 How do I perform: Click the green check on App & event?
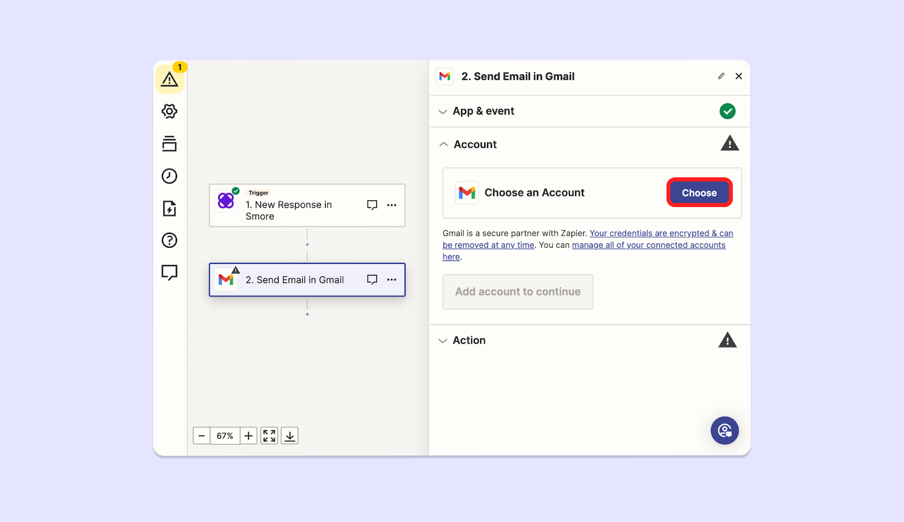(x=728, y=111)
